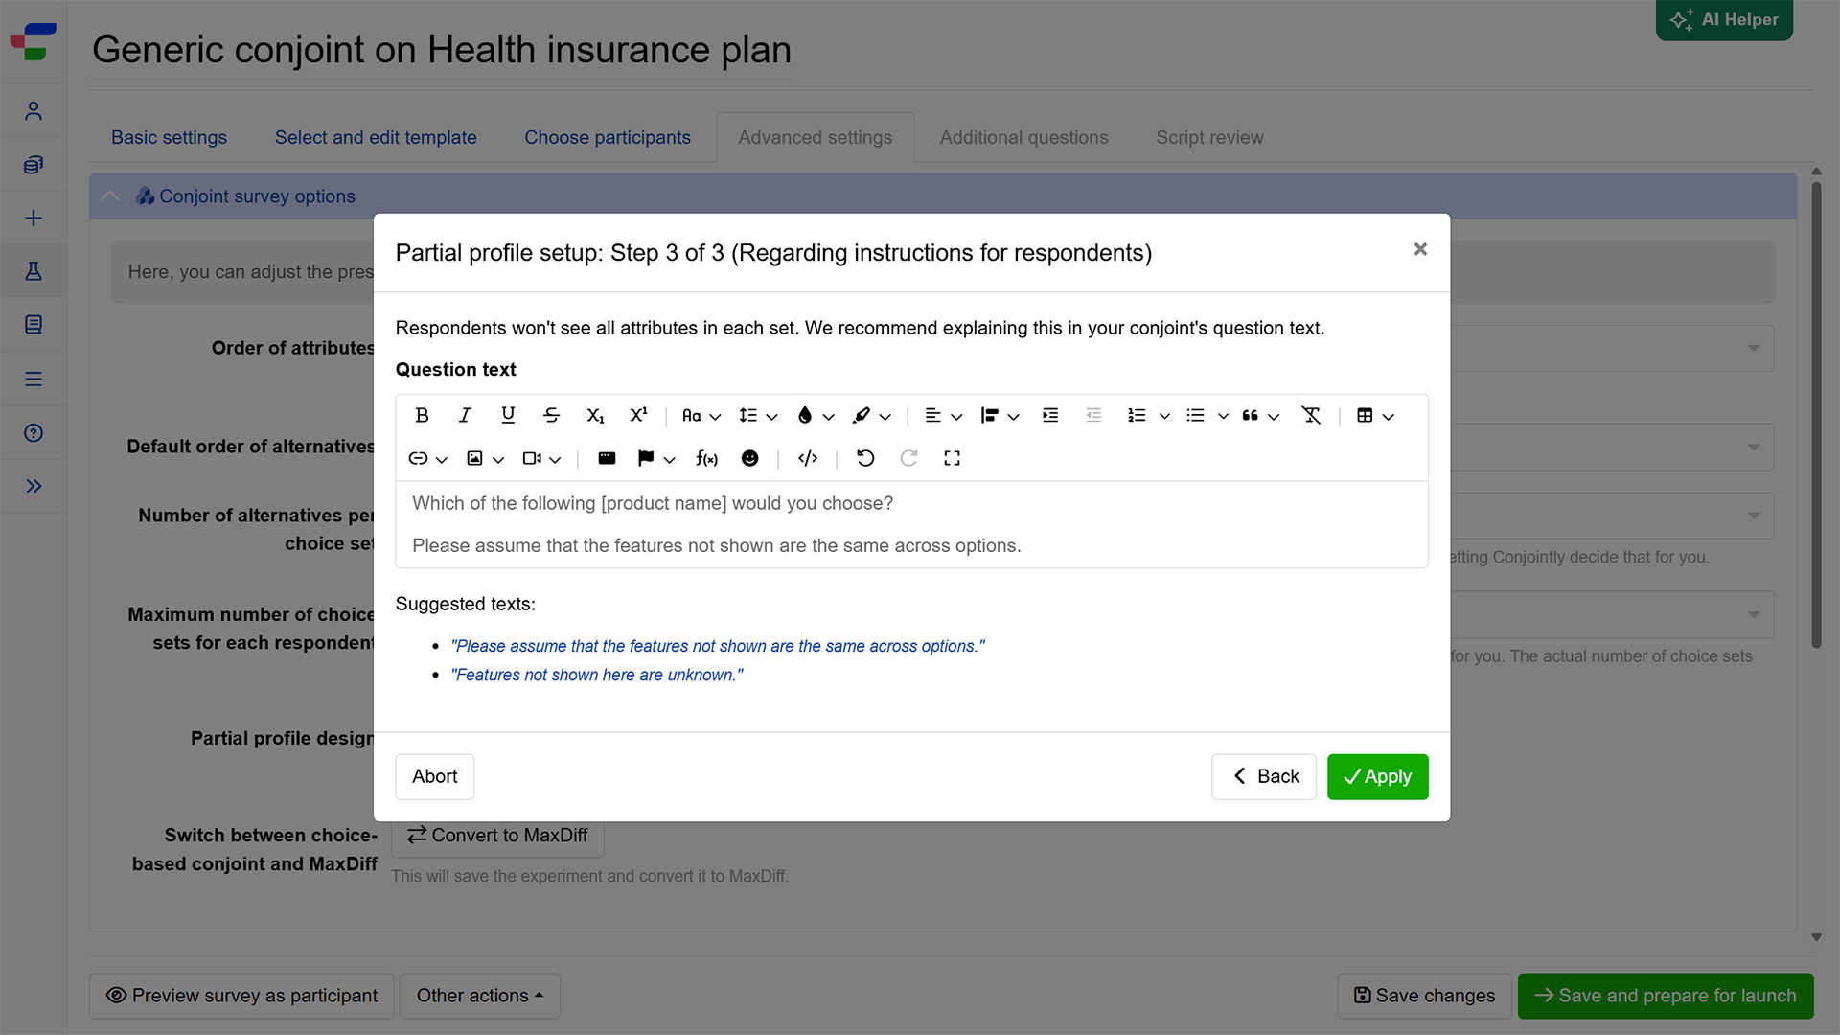Open the insert video menu

click(541, 458)
